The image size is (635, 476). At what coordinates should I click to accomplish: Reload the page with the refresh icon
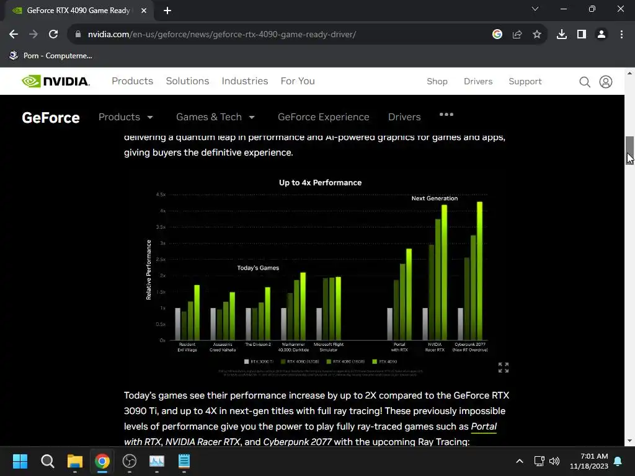click(x=53, y=35)
